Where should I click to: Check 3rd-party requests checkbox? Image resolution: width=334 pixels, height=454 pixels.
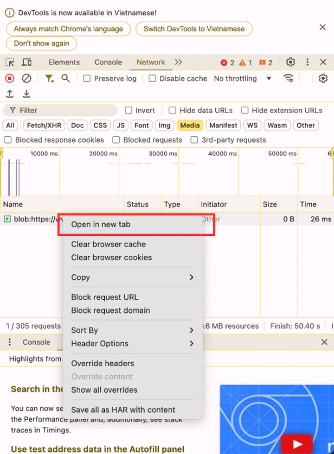tap(194, 140)
